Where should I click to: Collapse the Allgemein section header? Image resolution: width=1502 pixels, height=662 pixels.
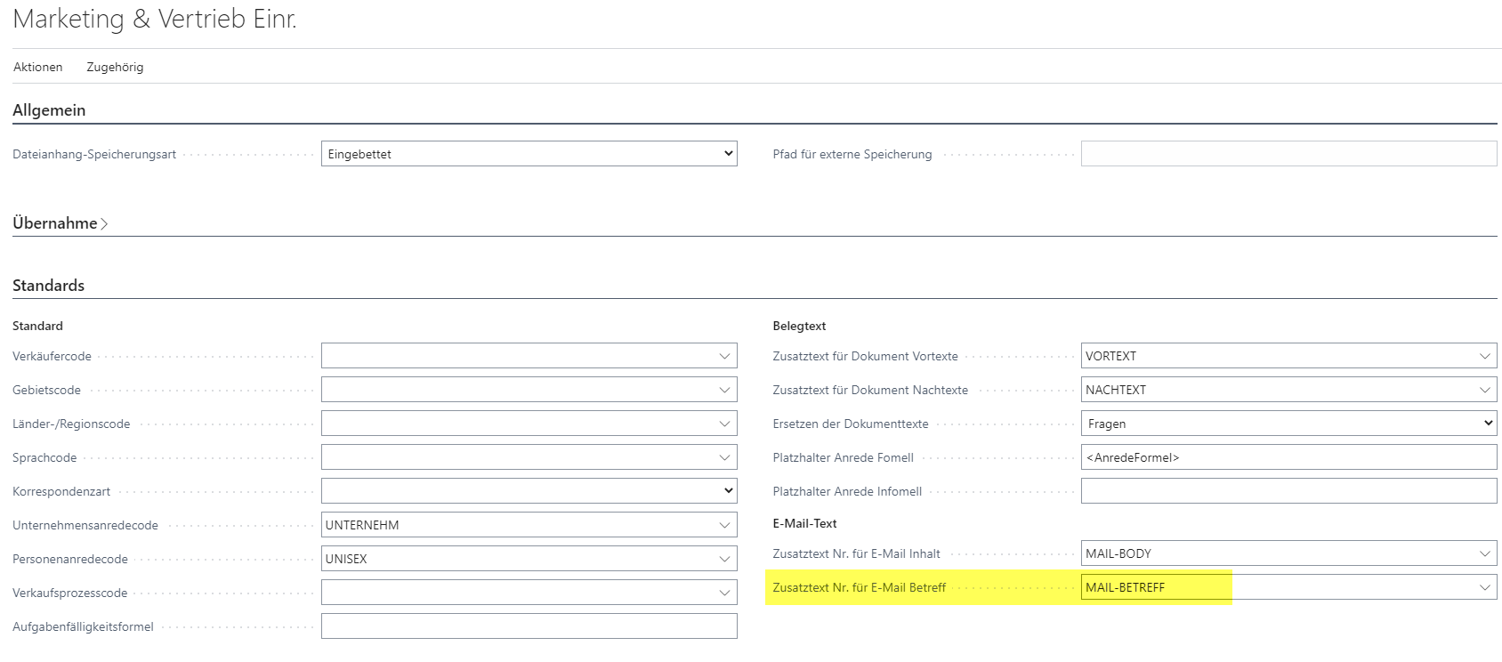coord(49,110)
